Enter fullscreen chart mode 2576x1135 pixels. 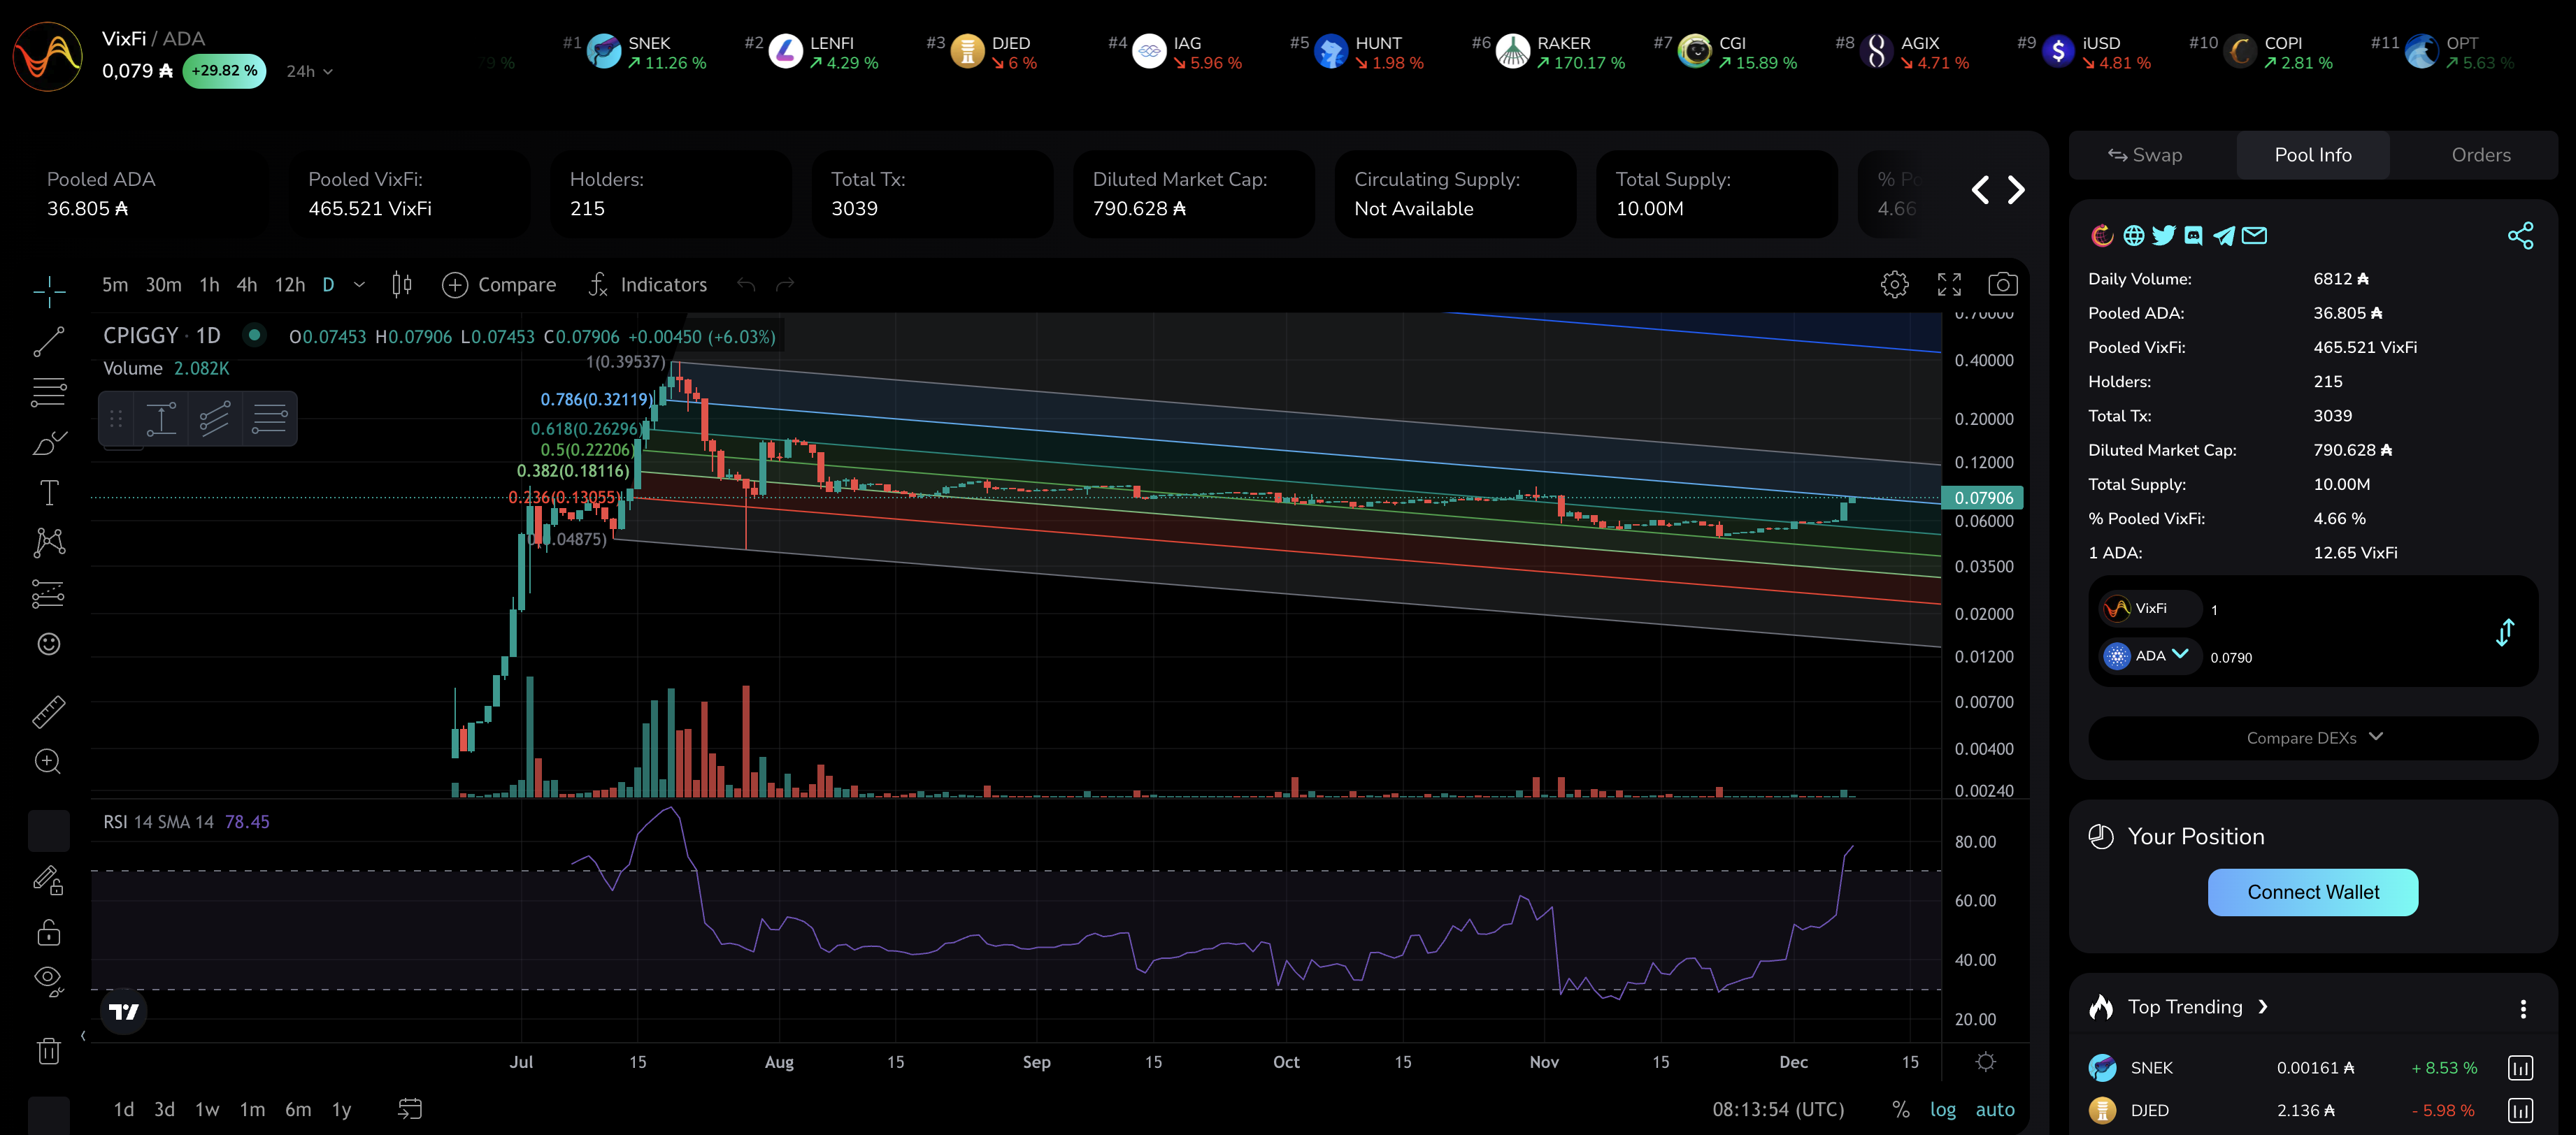coord(1949,284)
